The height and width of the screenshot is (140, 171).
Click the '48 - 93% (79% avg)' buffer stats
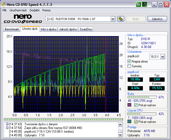point(140,101)
